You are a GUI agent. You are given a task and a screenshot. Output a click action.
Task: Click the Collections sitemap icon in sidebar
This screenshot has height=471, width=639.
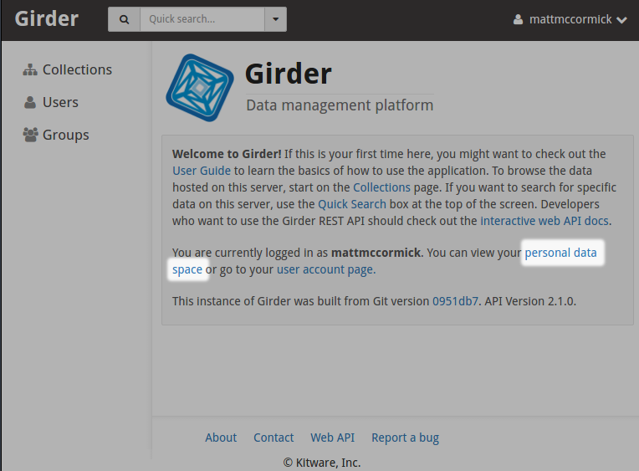click(x=30, y=69)
